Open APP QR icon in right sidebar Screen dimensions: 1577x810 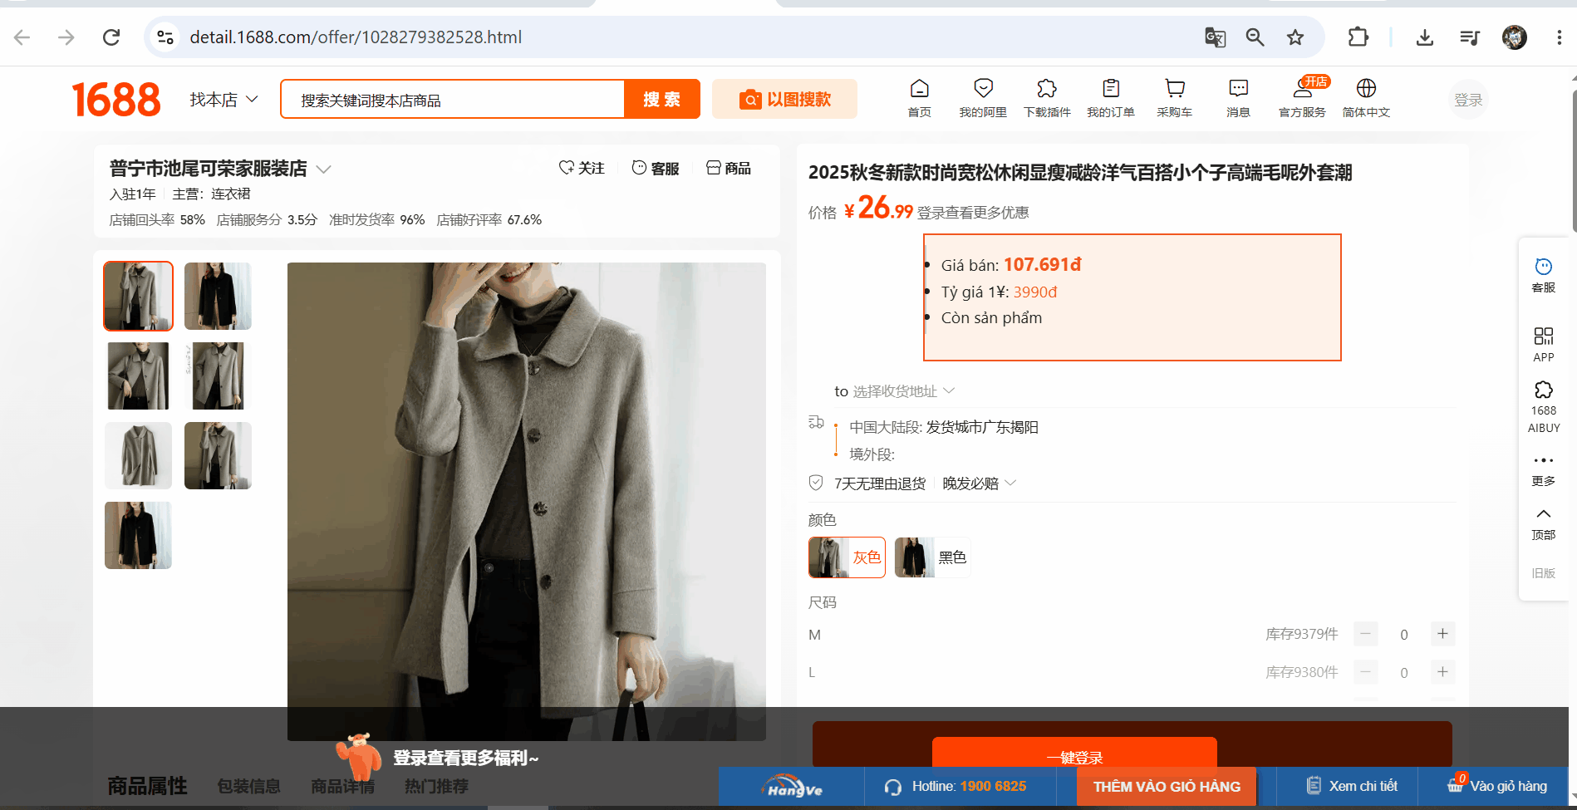(1544, 345)
